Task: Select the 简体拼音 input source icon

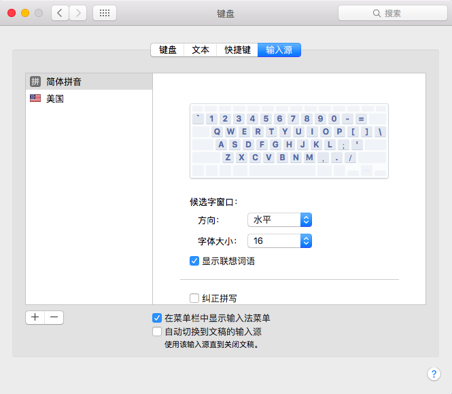Action: pos(35,82)
